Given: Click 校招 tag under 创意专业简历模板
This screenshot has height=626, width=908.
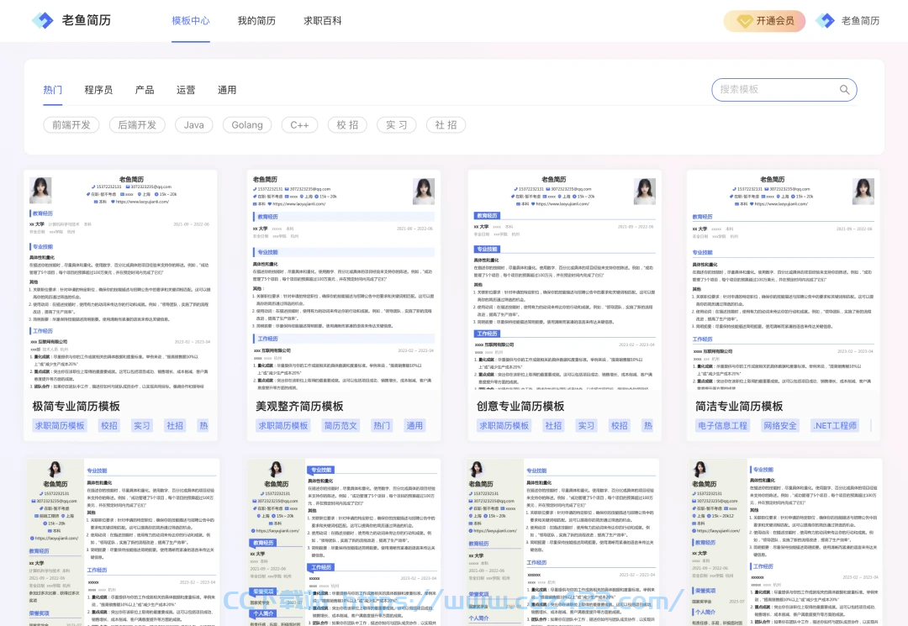Looking at the screenshot, I should tap(620, 426).
